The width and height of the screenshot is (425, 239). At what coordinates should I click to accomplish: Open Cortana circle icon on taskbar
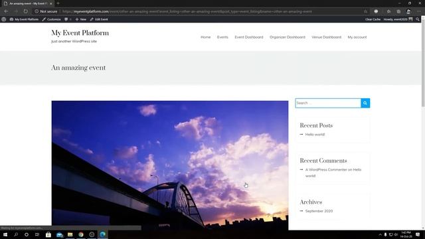tap(27, 234)
